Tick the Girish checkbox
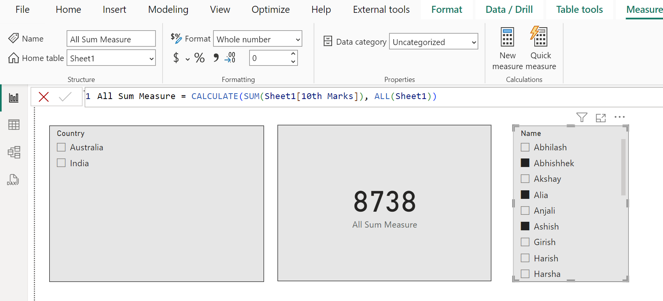Screen dimensions: 663x301 click(525, 242)
